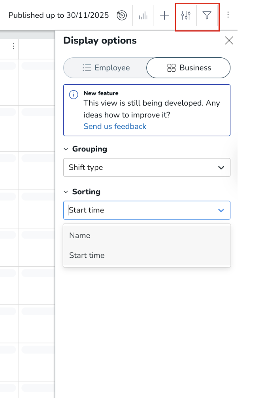The height and width of the screenshot is (398, 264).
Task: Open the top-right vertical three-dot menu
Action: (228, 15)
